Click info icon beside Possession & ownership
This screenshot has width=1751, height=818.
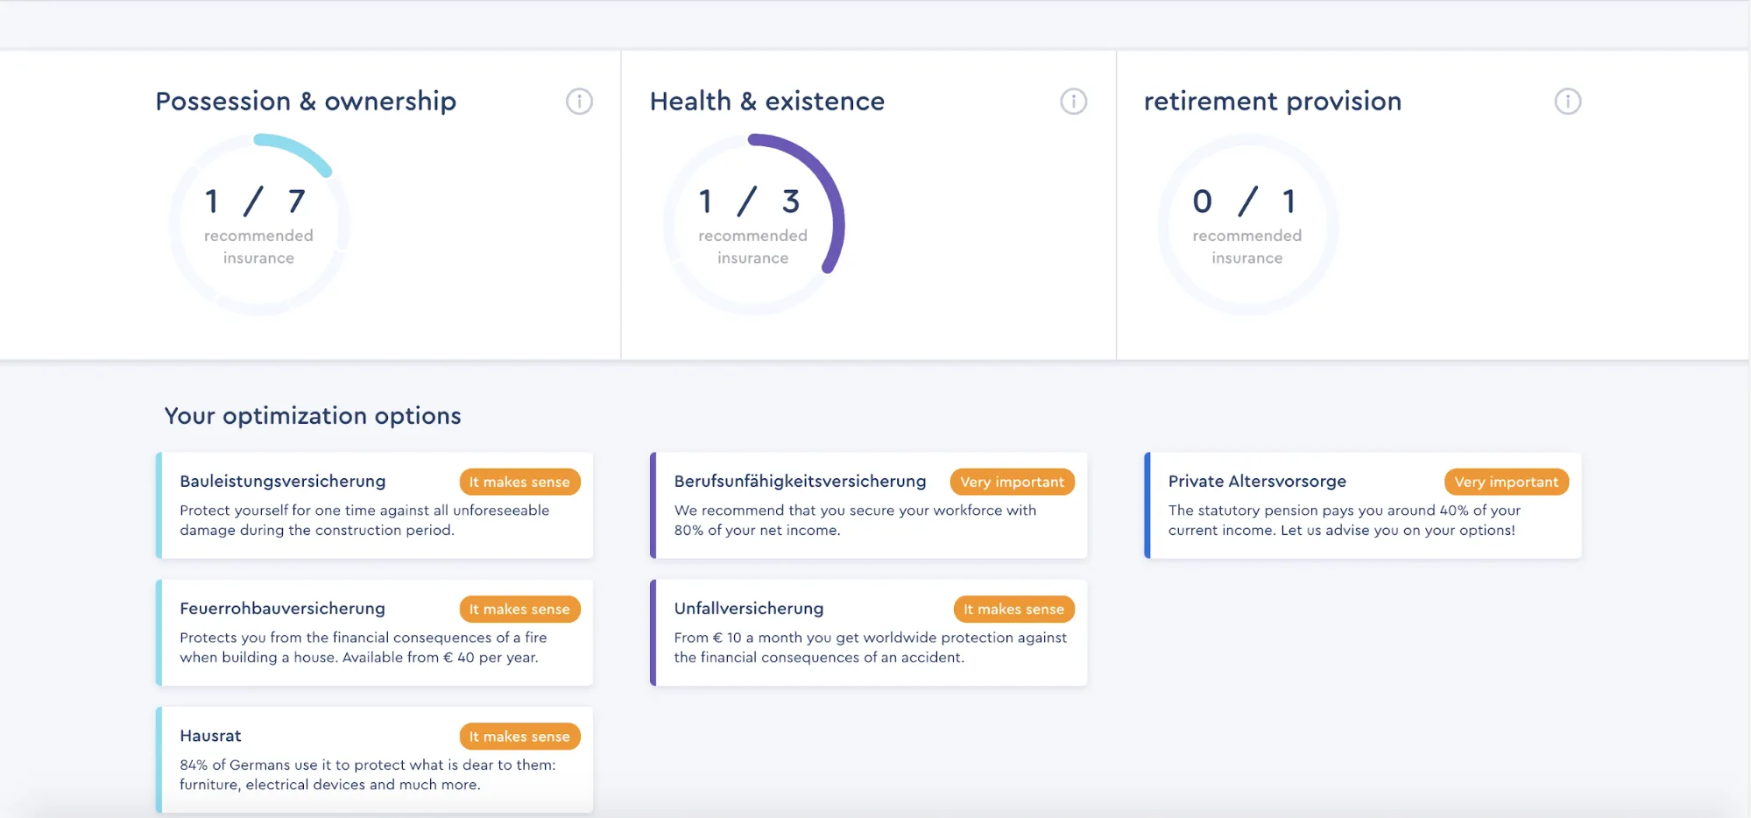(579, 102)
